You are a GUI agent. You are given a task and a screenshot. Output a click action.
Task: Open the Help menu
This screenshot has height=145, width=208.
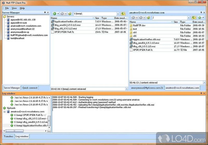[x=22, y=8]
